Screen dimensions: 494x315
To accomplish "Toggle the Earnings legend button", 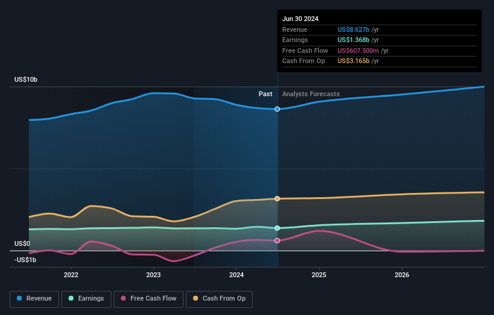I will coord(86,299).
